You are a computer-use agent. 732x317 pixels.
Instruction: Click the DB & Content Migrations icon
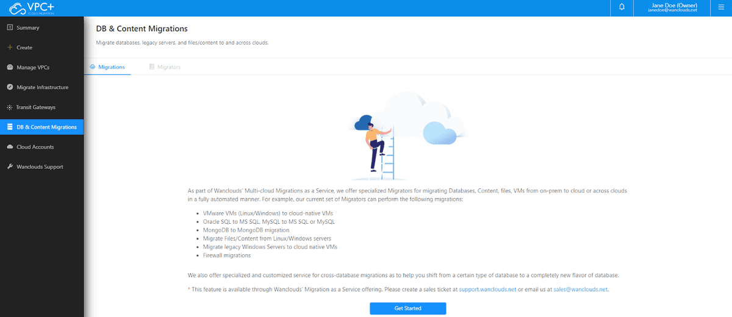tap(10, 127)
